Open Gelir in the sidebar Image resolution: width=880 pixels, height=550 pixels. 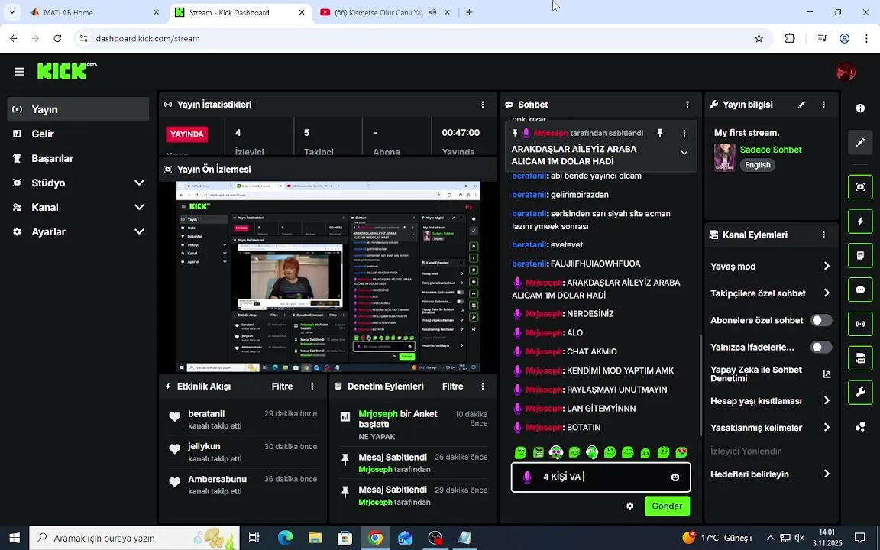click(78, 134)
